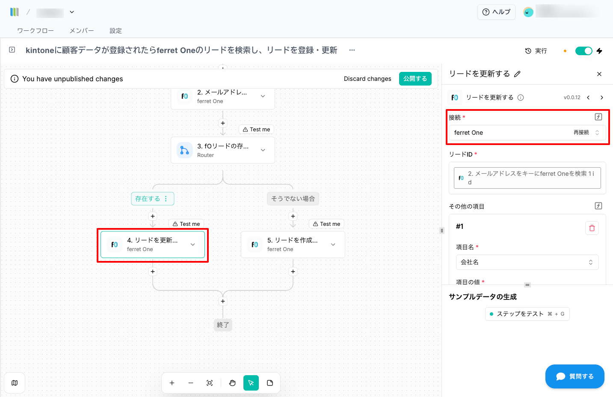613x397 pixels.
Task: Click the 公開する button
Action: pyautogui.click(x=415, y=79)
